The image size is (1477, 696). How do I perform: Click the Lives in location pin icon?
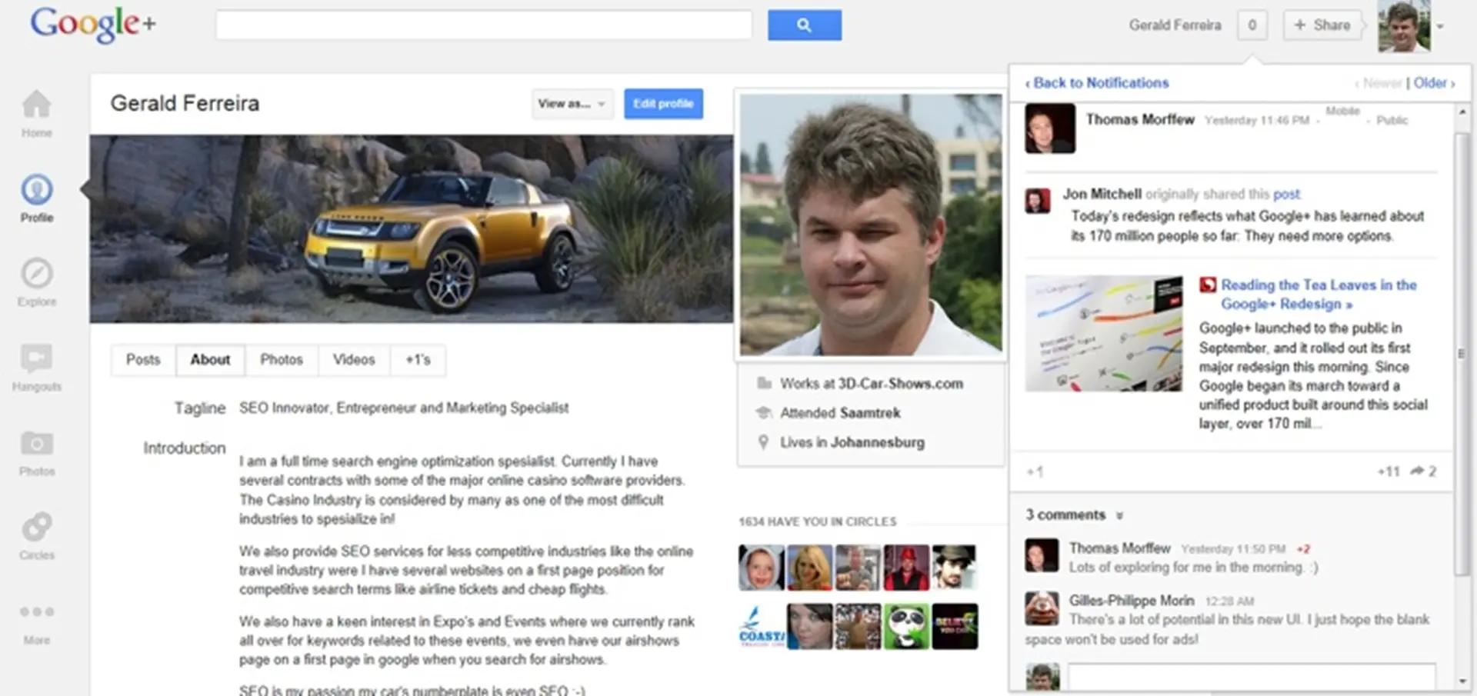763,442
